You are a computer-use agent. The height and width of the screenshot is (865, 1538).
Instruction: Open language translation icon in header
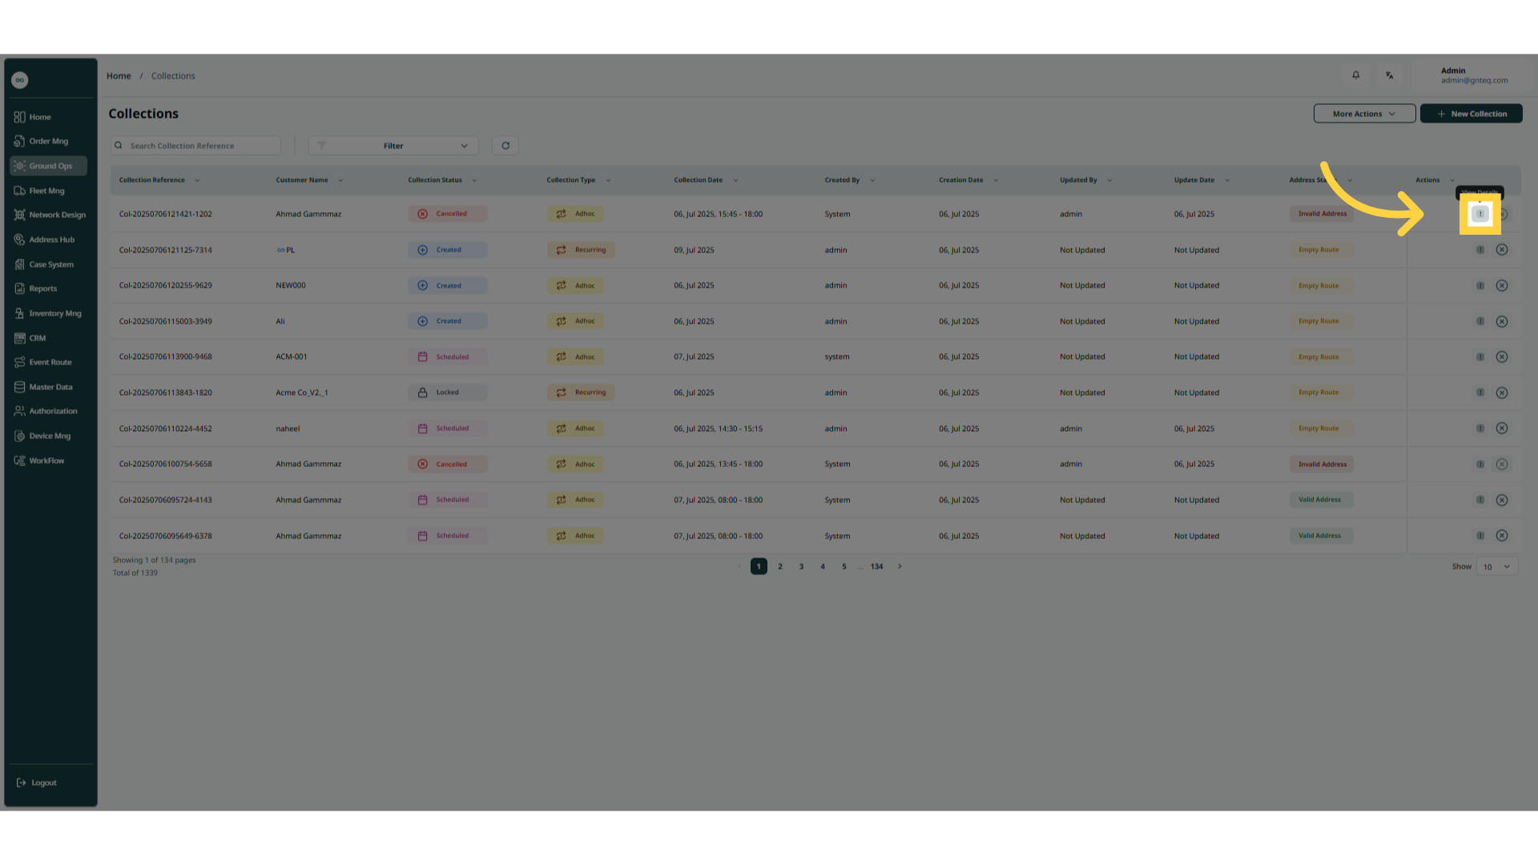click(1390, 75)
